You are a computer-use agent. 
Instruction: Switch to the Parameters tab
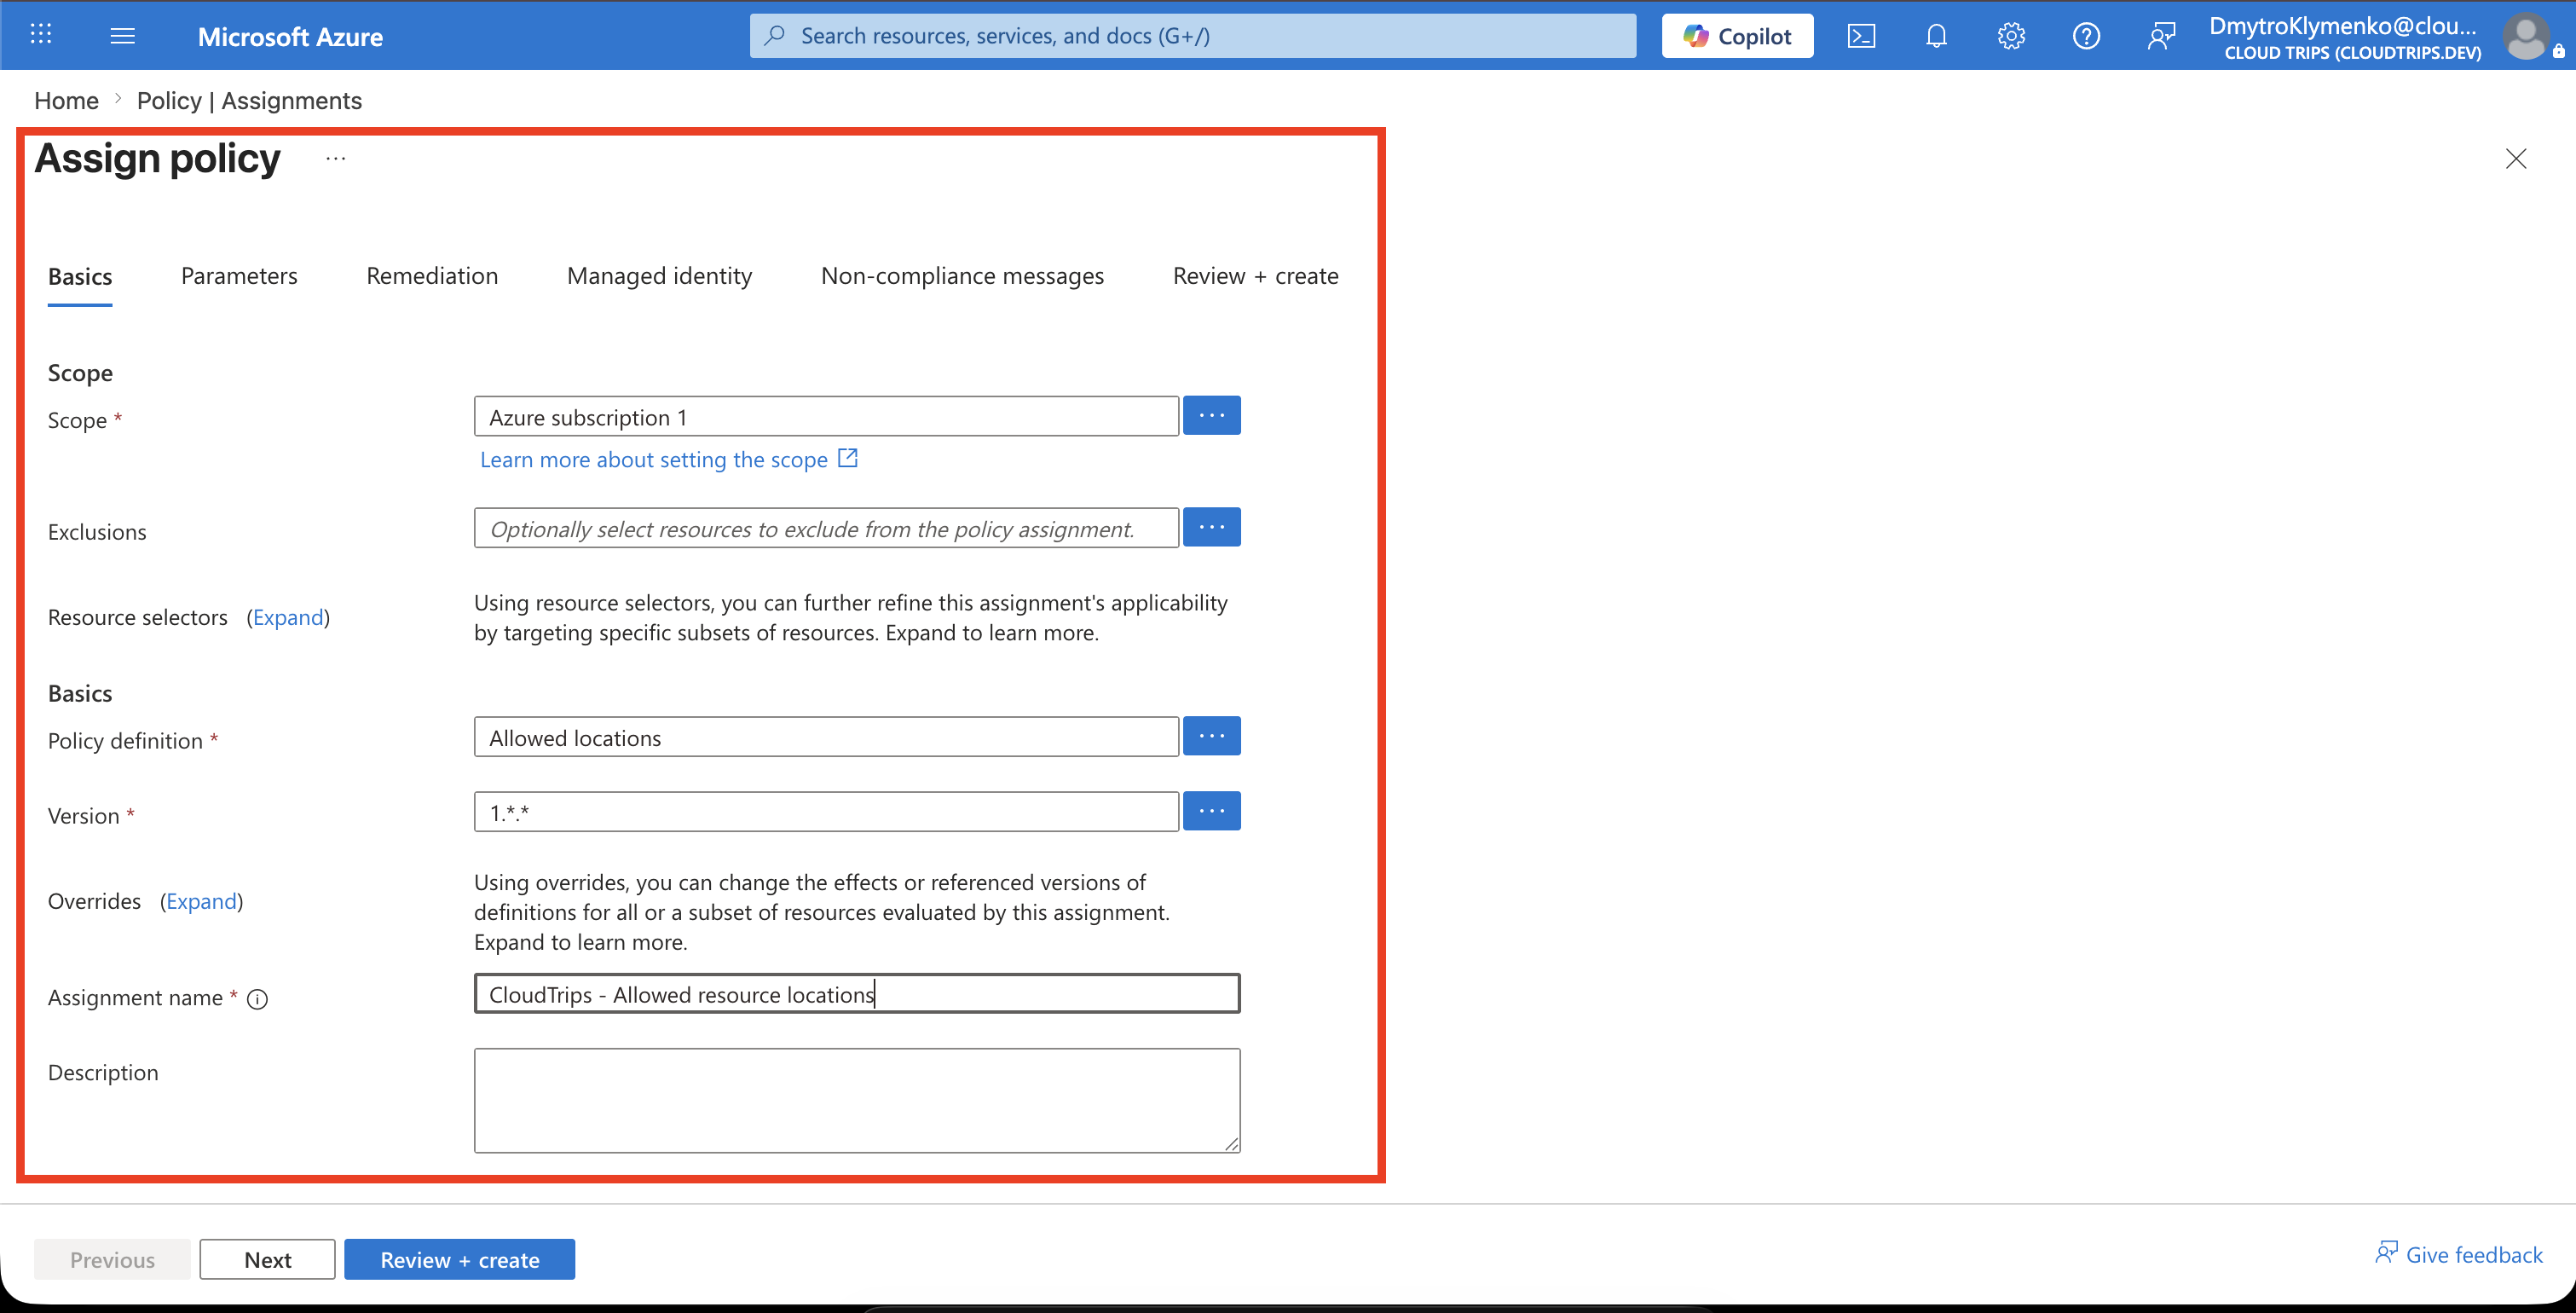pos(239,276)
